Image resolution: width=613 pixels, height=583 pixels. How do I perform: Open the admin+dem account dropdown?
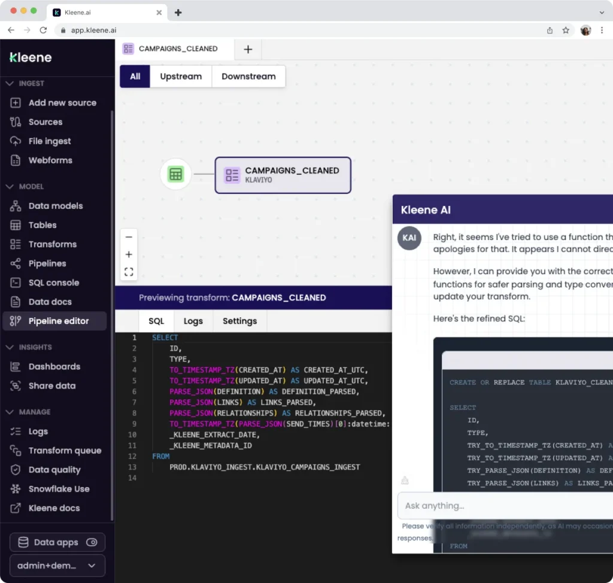(x=57, y=565)
